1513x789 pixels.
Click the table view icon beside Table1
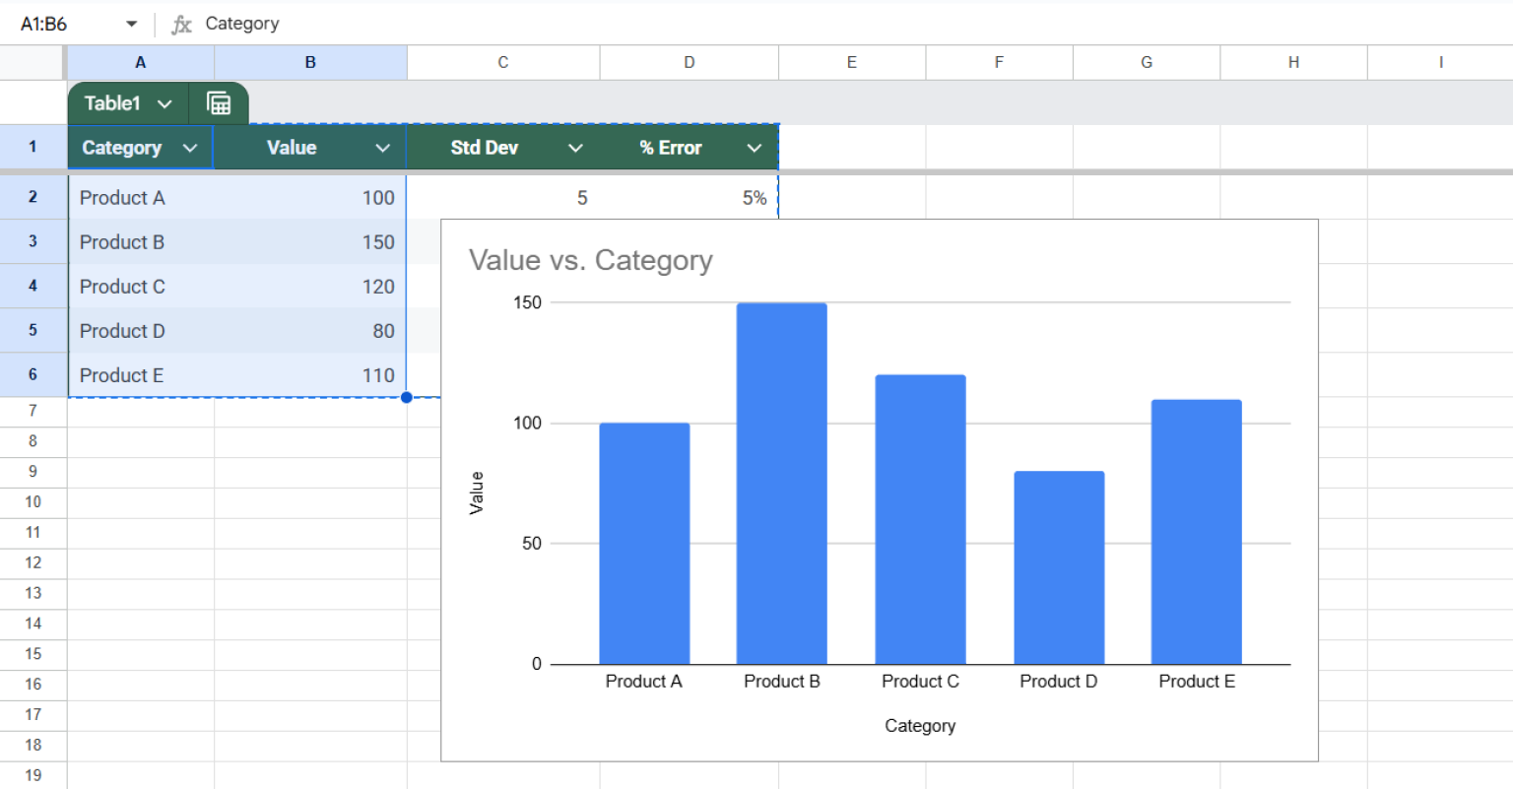pyautogui.click(x=219, y=102)
